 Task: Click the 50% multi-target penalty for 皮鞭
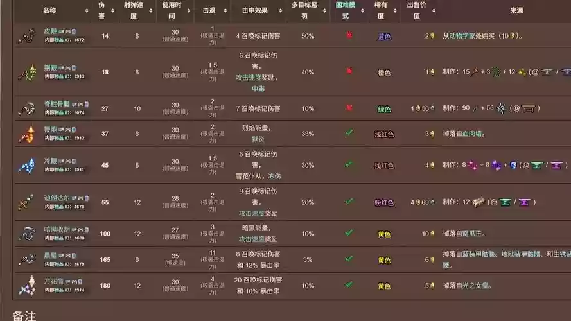pyautogui.click(x=308, y=36)
